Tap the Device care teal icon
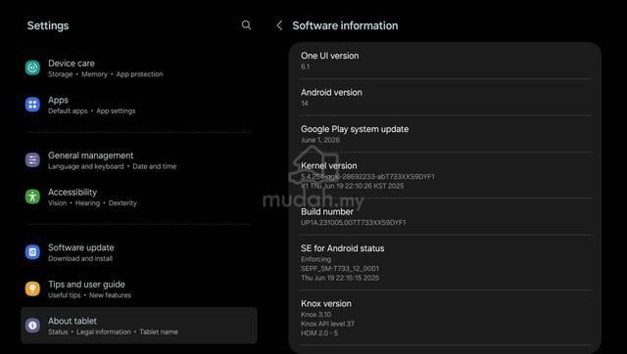 [x=32, y=67]
